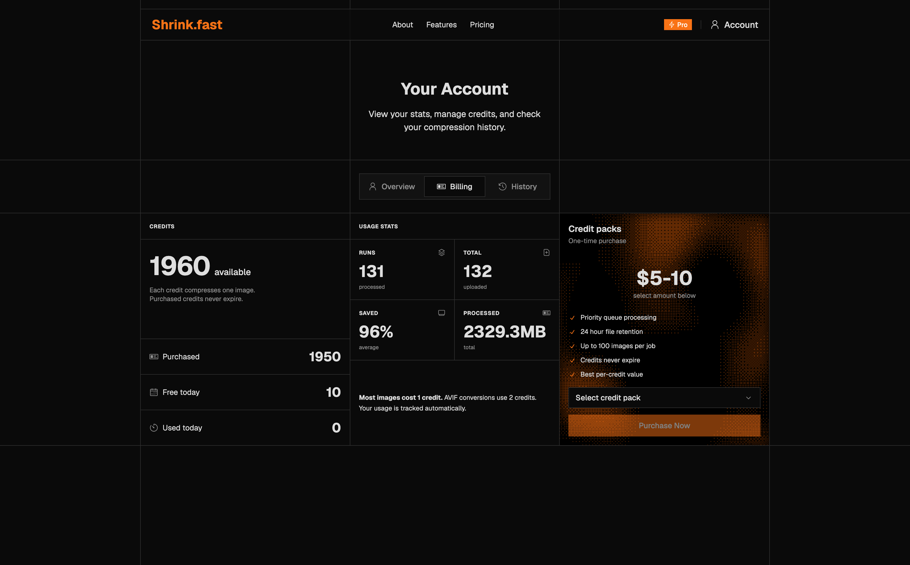
Task: Click checkmark beside Best per-credit value
Action: [x=572, y=374]
